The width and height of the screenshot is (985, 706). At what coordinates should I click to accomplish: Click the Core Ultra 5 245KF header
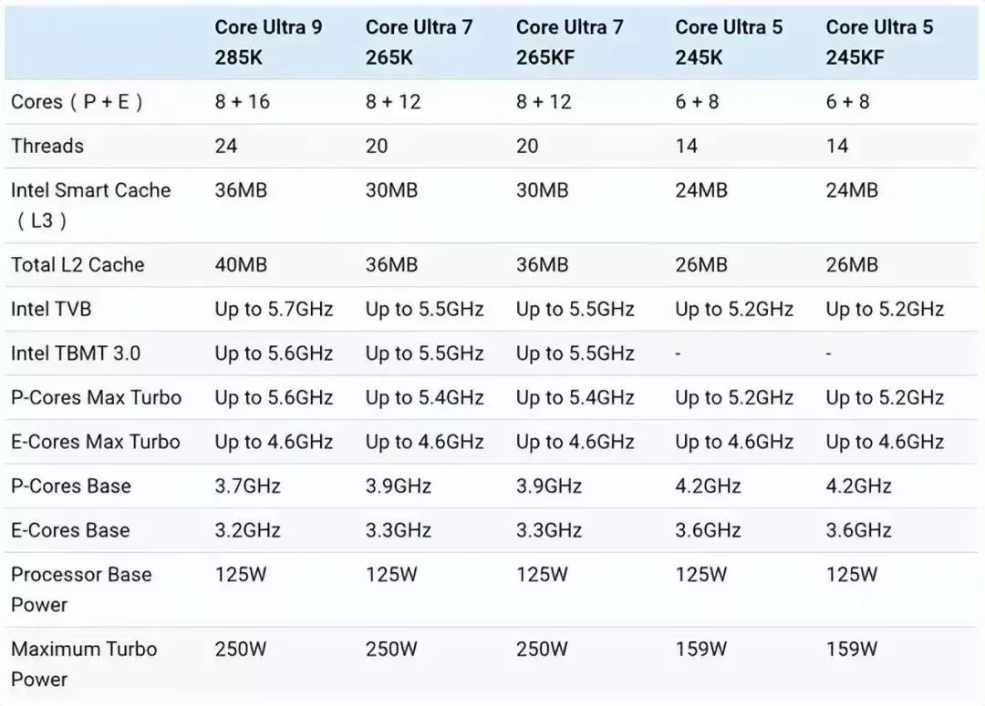(x=879, y=42)
